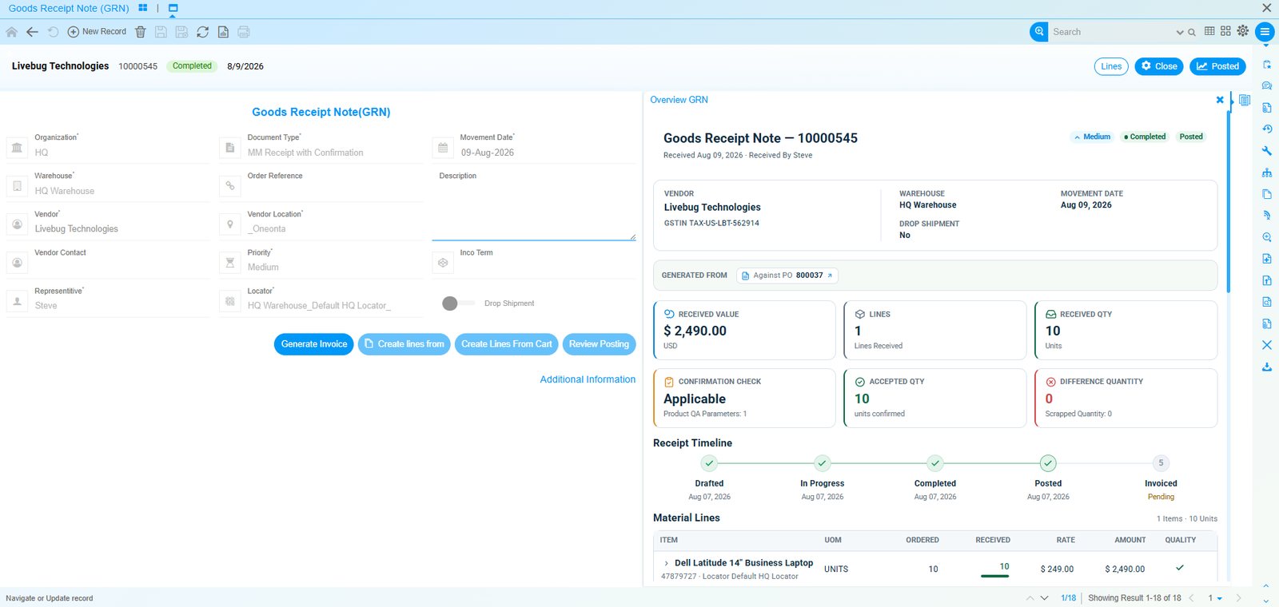Click the Completed status badge in header
The image size is (1279, 607).
coord(192,66)
